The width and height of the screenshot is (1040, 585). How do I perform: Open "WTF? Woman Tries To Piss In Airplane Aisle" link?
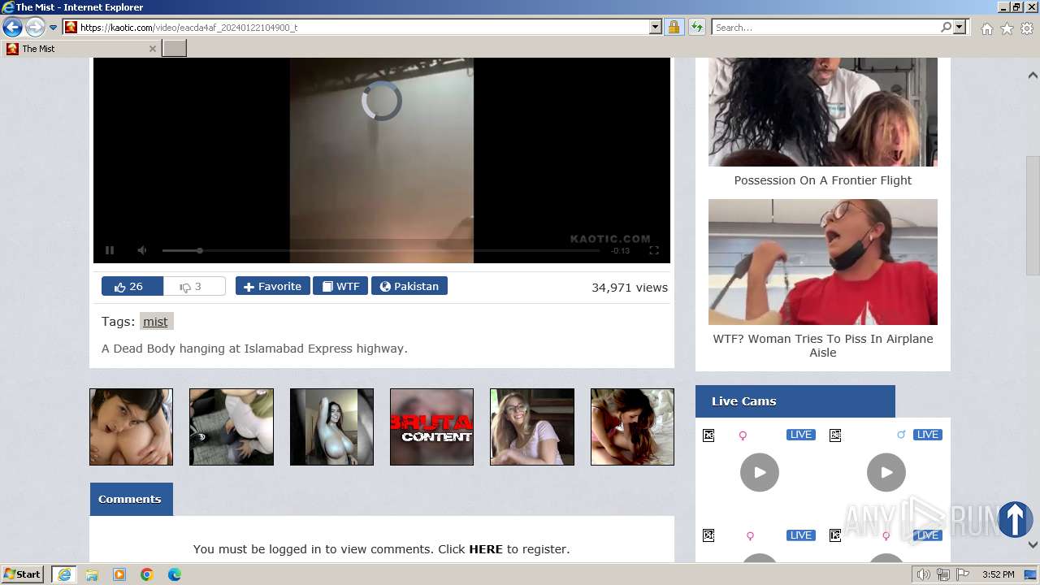point(823,345)
